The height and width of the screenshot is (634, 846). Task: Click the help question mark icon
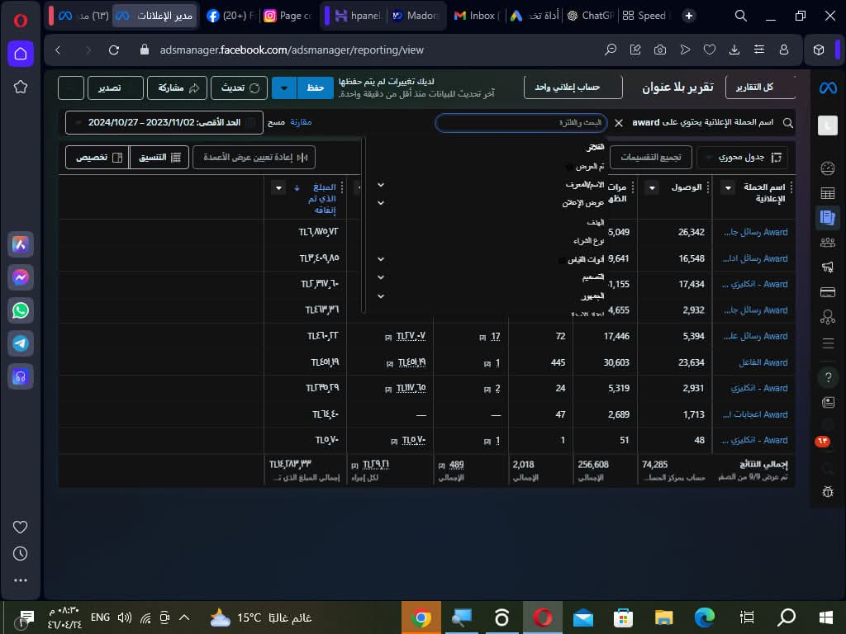click(827, 377)
